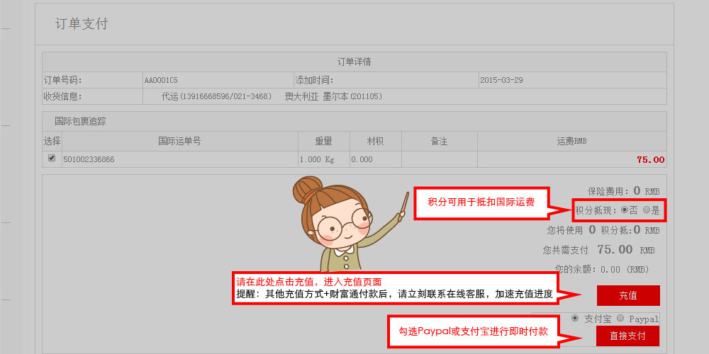
Task: Click the 添加时间 label
Action: [314, 81]
